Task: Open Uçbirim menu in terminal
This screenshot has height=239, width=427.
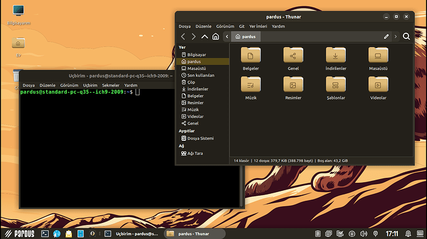Action: (90, 85)
